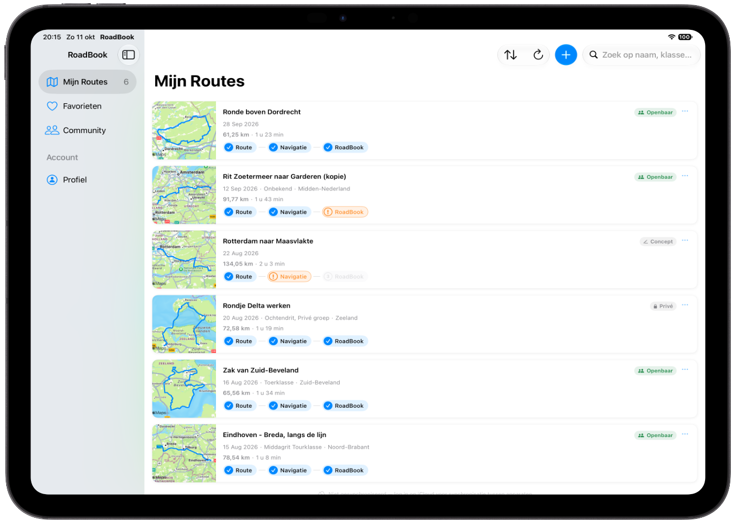
Task: Open route titled Zak van Zuid-Beveland
Action: [261, 370]
